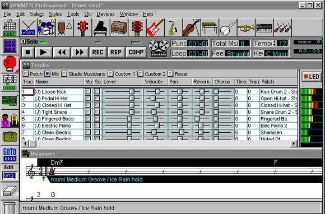Click the GOTO icon

[10, 155]
